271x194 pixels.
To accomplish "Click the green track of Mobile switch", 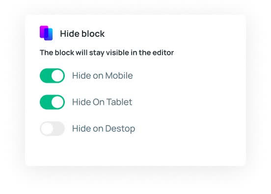I will tap(45, 75).
